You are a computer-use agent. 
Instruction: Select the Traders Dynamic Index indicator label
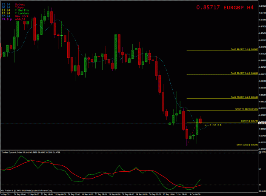click(x=31, y=152)
